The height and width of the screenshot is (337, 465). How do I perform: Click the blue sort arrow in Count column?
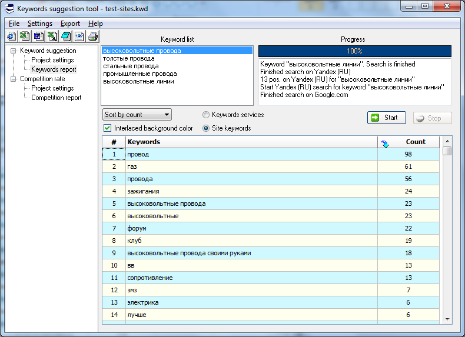[386, 143]
